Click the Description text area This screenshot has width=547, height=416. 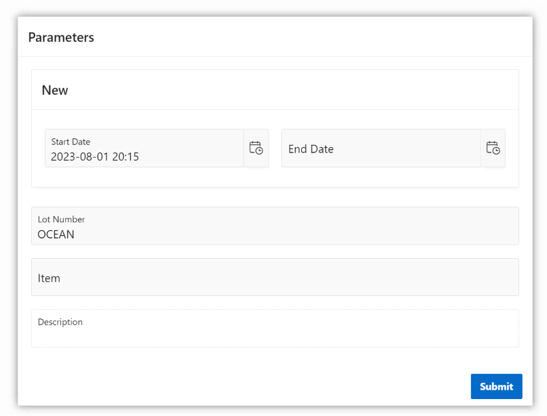point(275,328)
